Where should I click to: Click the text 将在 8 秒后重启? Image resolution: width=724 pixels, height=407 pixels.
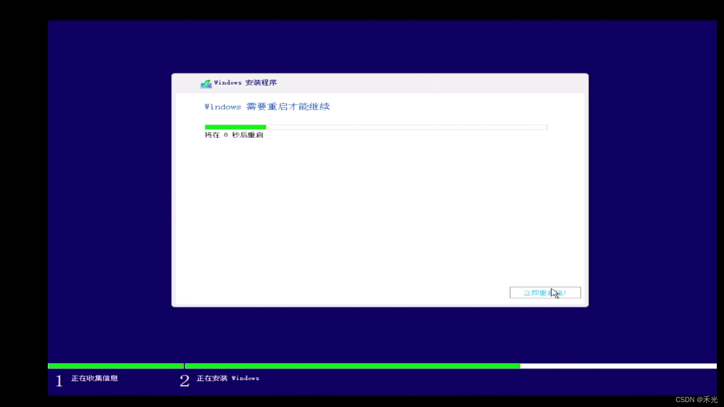click(234, 135)
